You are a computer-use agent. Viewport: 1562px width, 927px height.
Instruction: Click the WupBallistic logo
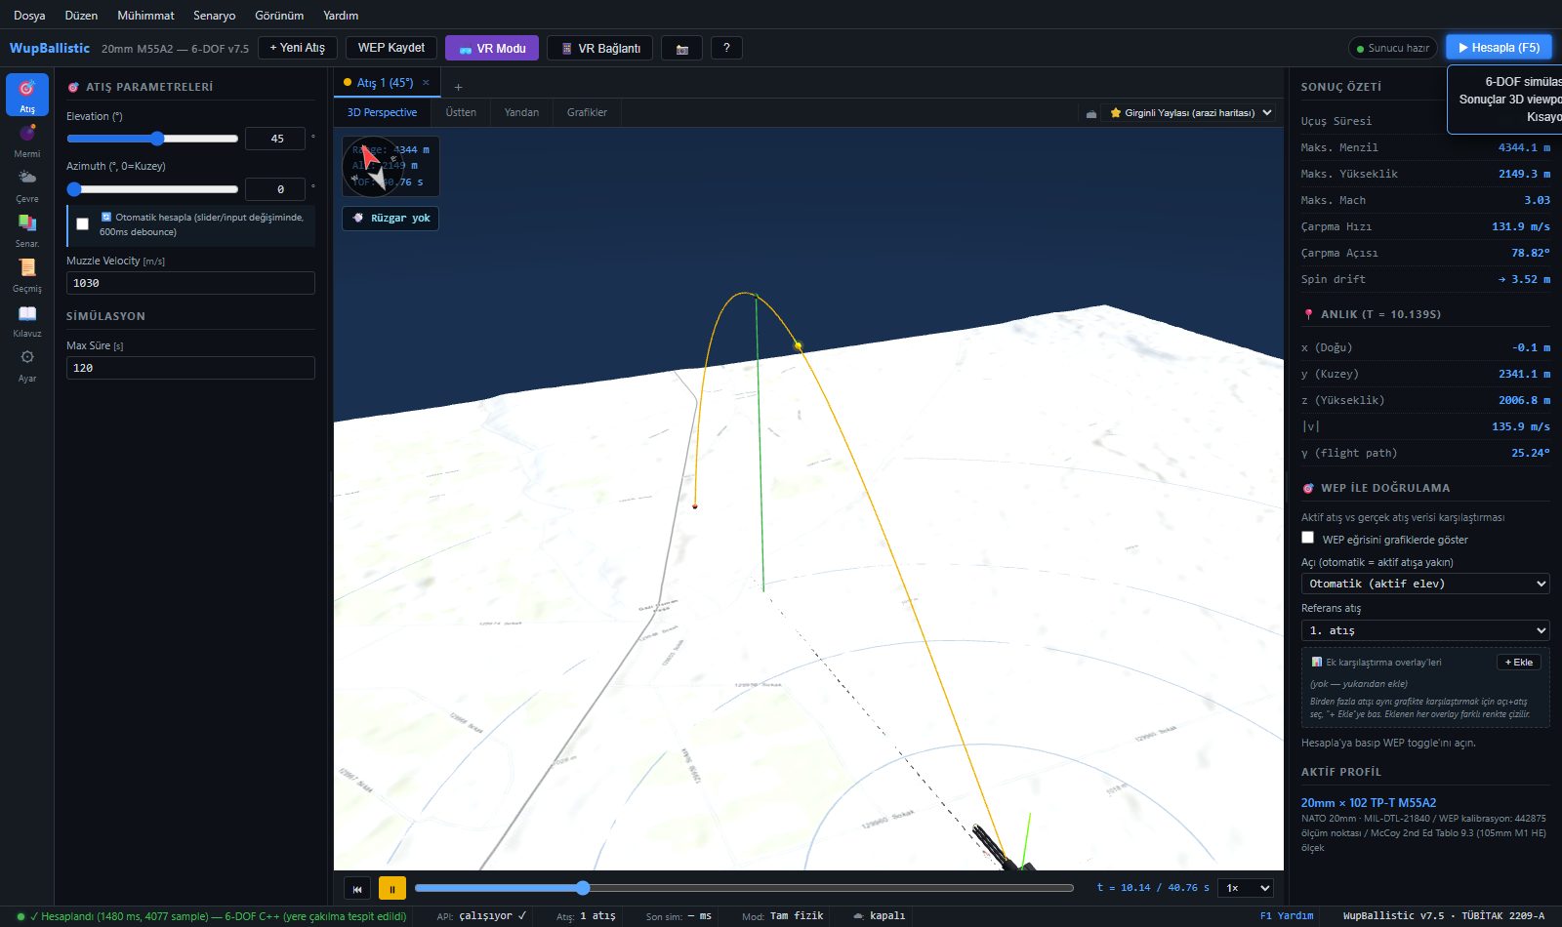pos(50,48)
